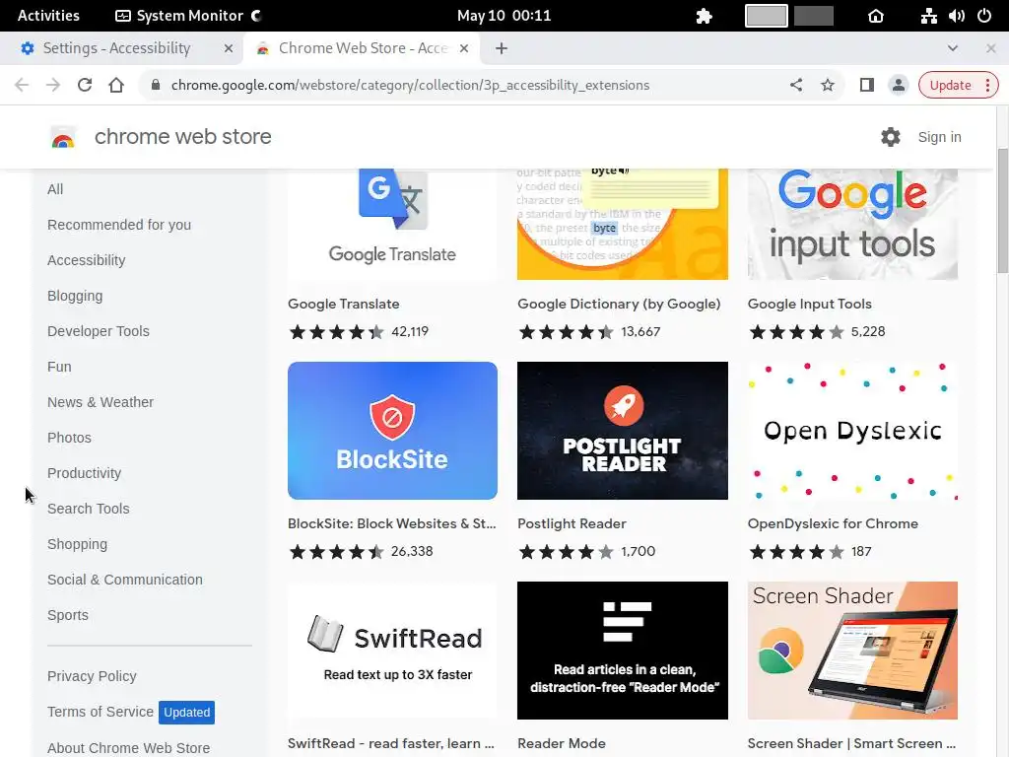Open the Chrome Update menu button

958,85
